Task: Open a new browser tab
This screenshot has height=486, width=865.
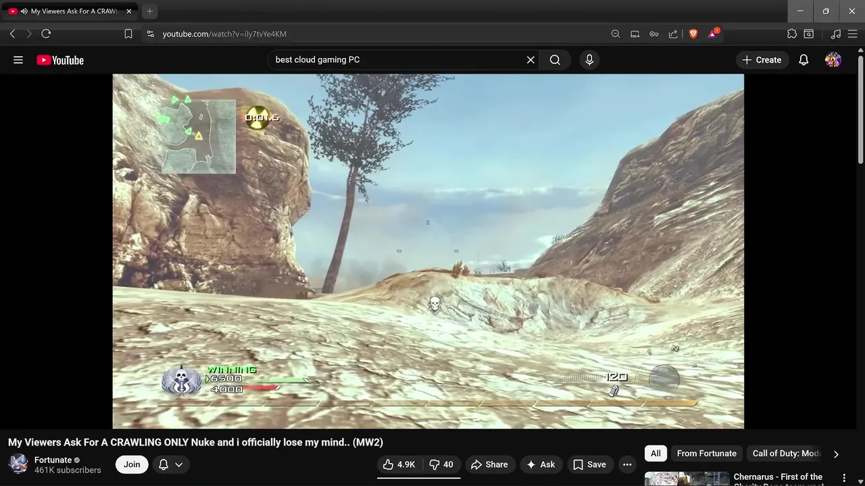Action: tap(150, 11)
